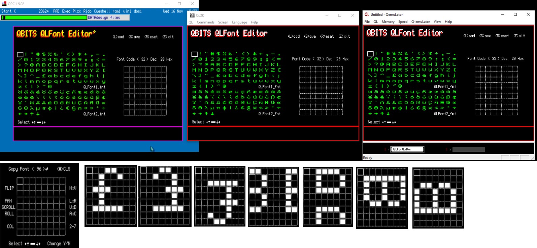Click Exec on QPC top bar

[x=66, y=11]
